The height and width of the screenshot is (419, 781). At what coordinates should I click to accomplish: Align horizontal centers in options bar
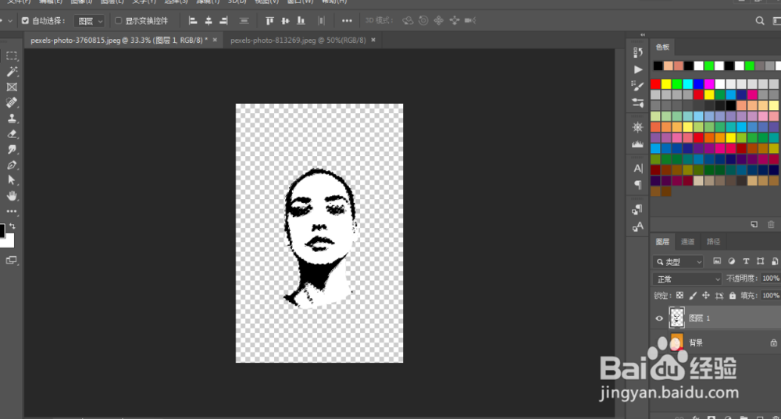pyautogui.click(x=209, y=20)
